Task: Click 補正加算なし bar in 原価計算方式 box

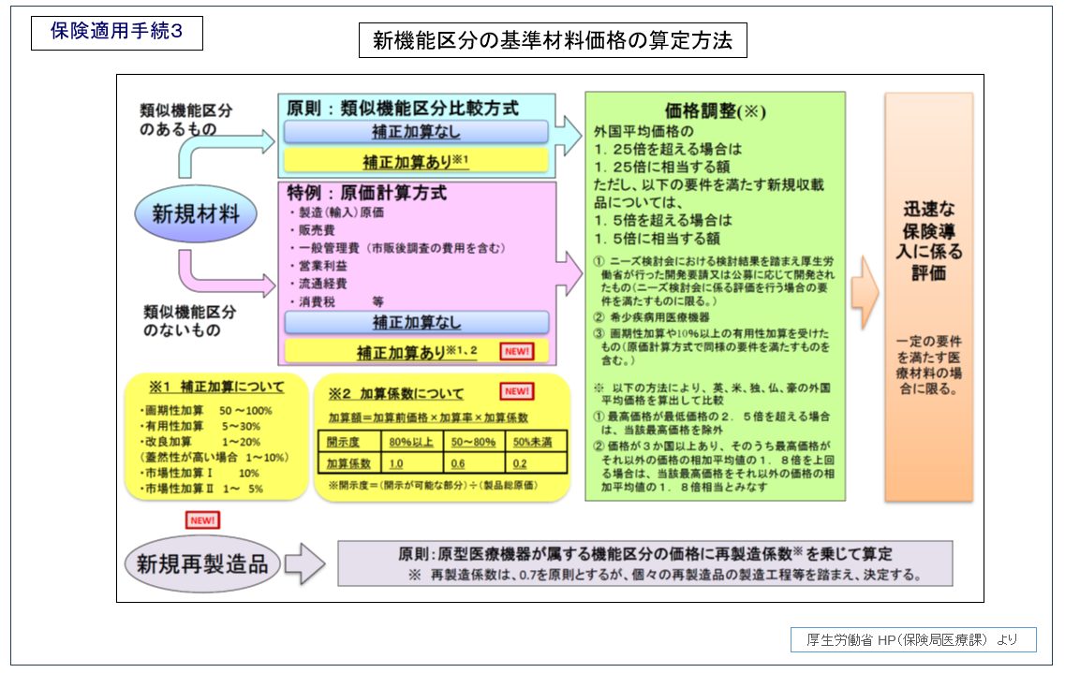Action: [417, 323]
